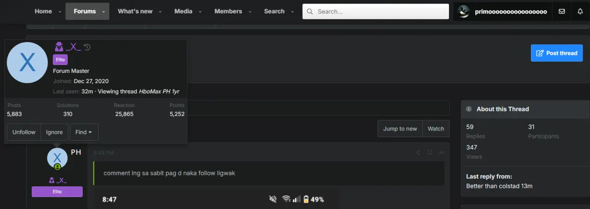Click the magnifier icon in search box
The height and width of the screenshot is (209, 590).
(310, 12)
